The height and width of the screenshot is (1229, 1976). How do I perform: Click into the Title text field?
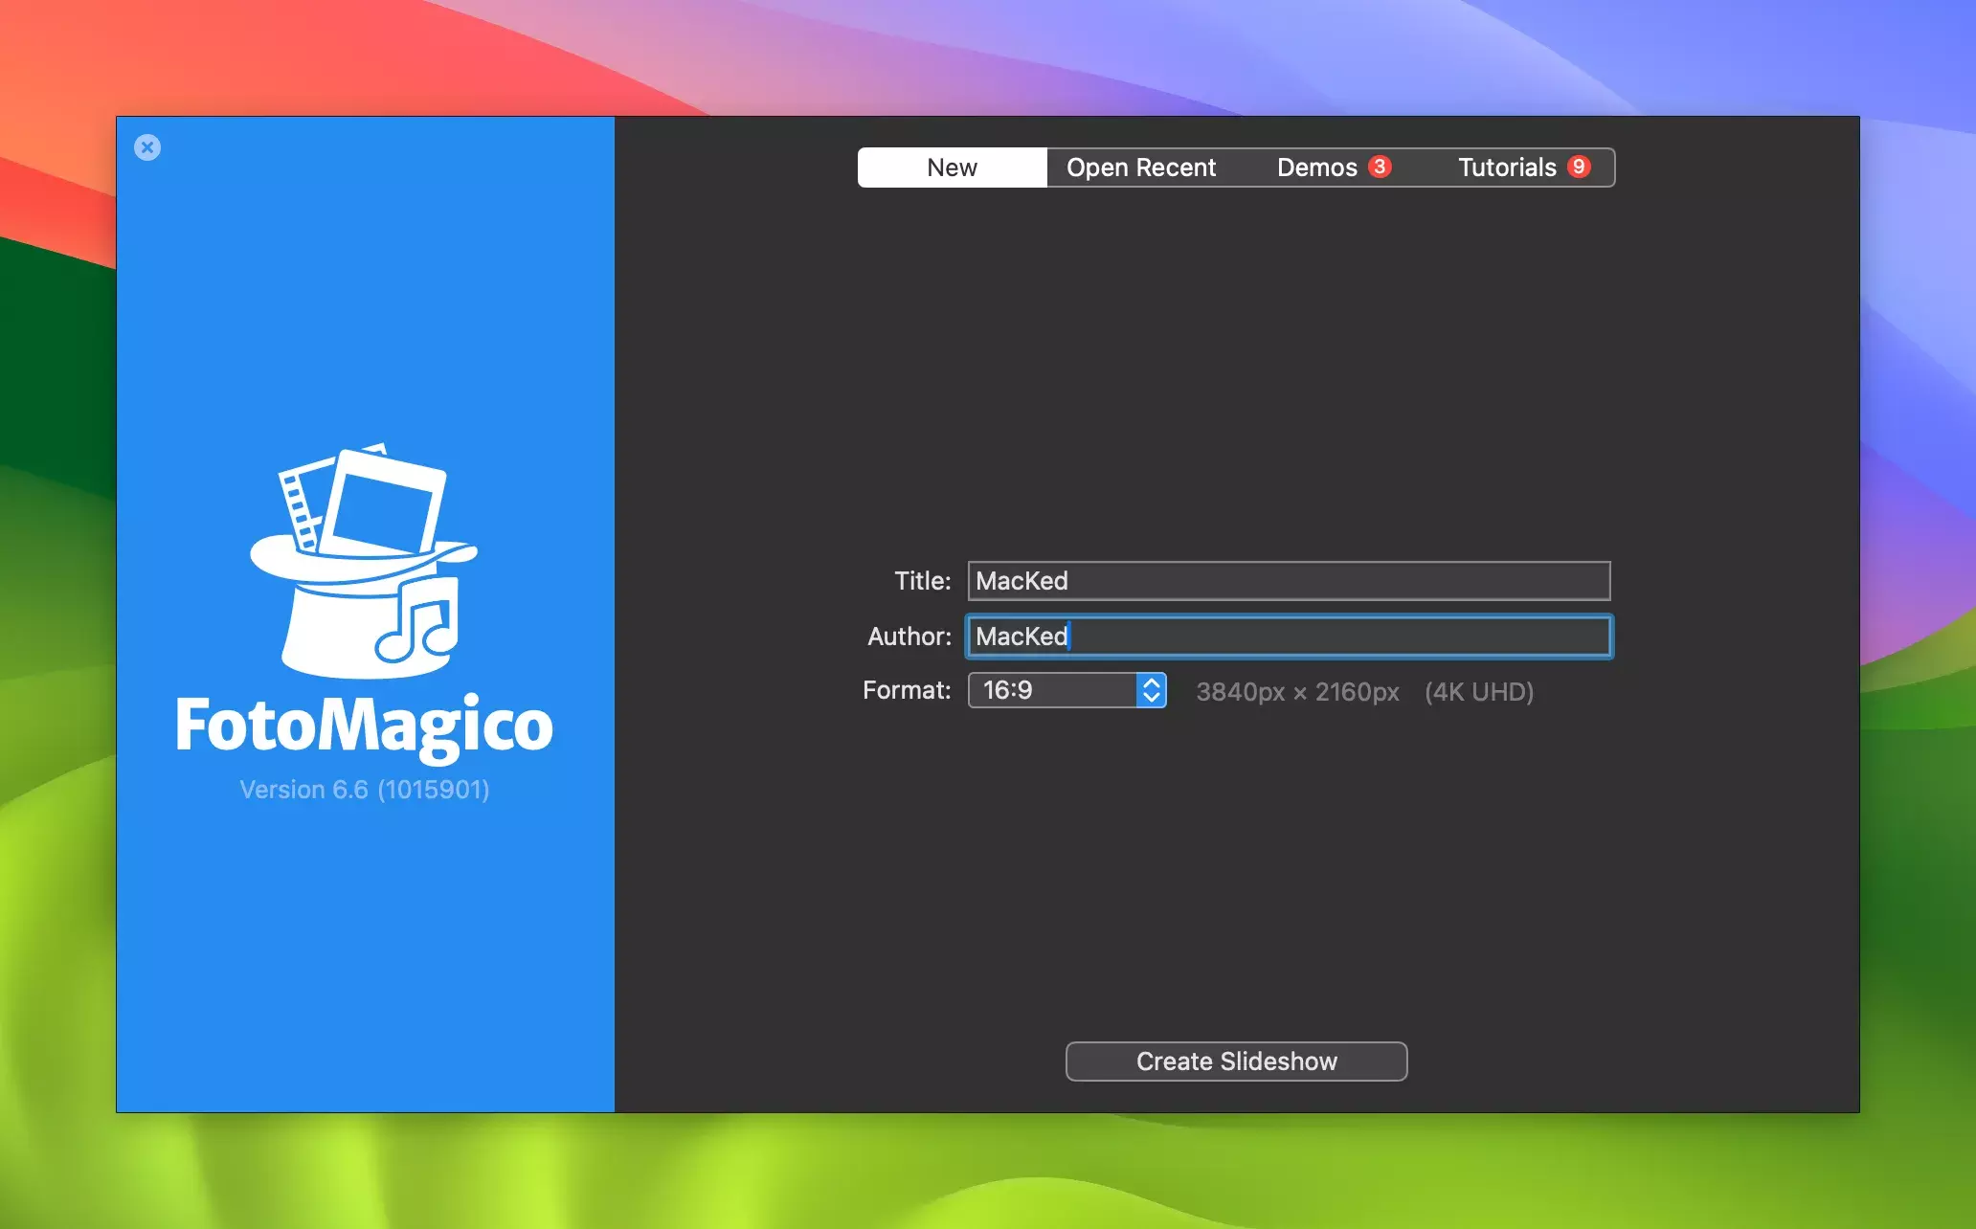[1289, 581]
